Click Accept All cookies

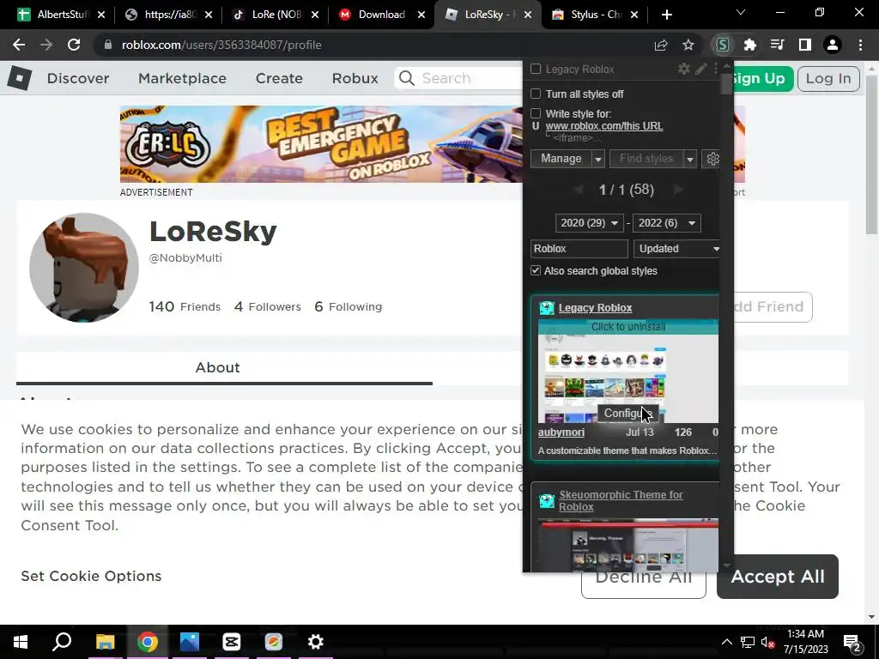point(778,577)
